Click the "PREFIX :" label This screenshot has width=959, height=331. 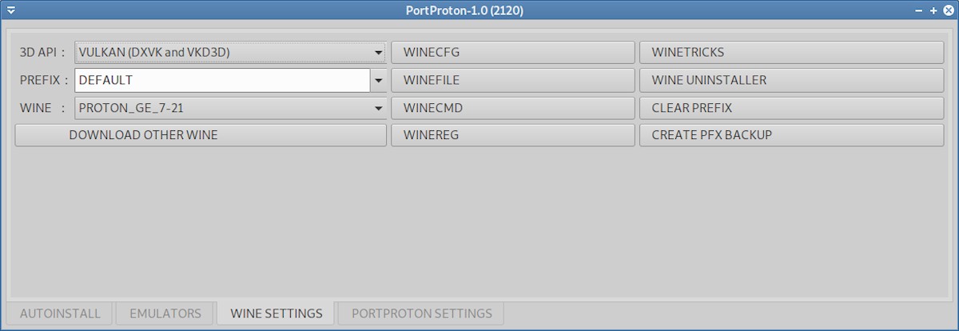(44, 80)
